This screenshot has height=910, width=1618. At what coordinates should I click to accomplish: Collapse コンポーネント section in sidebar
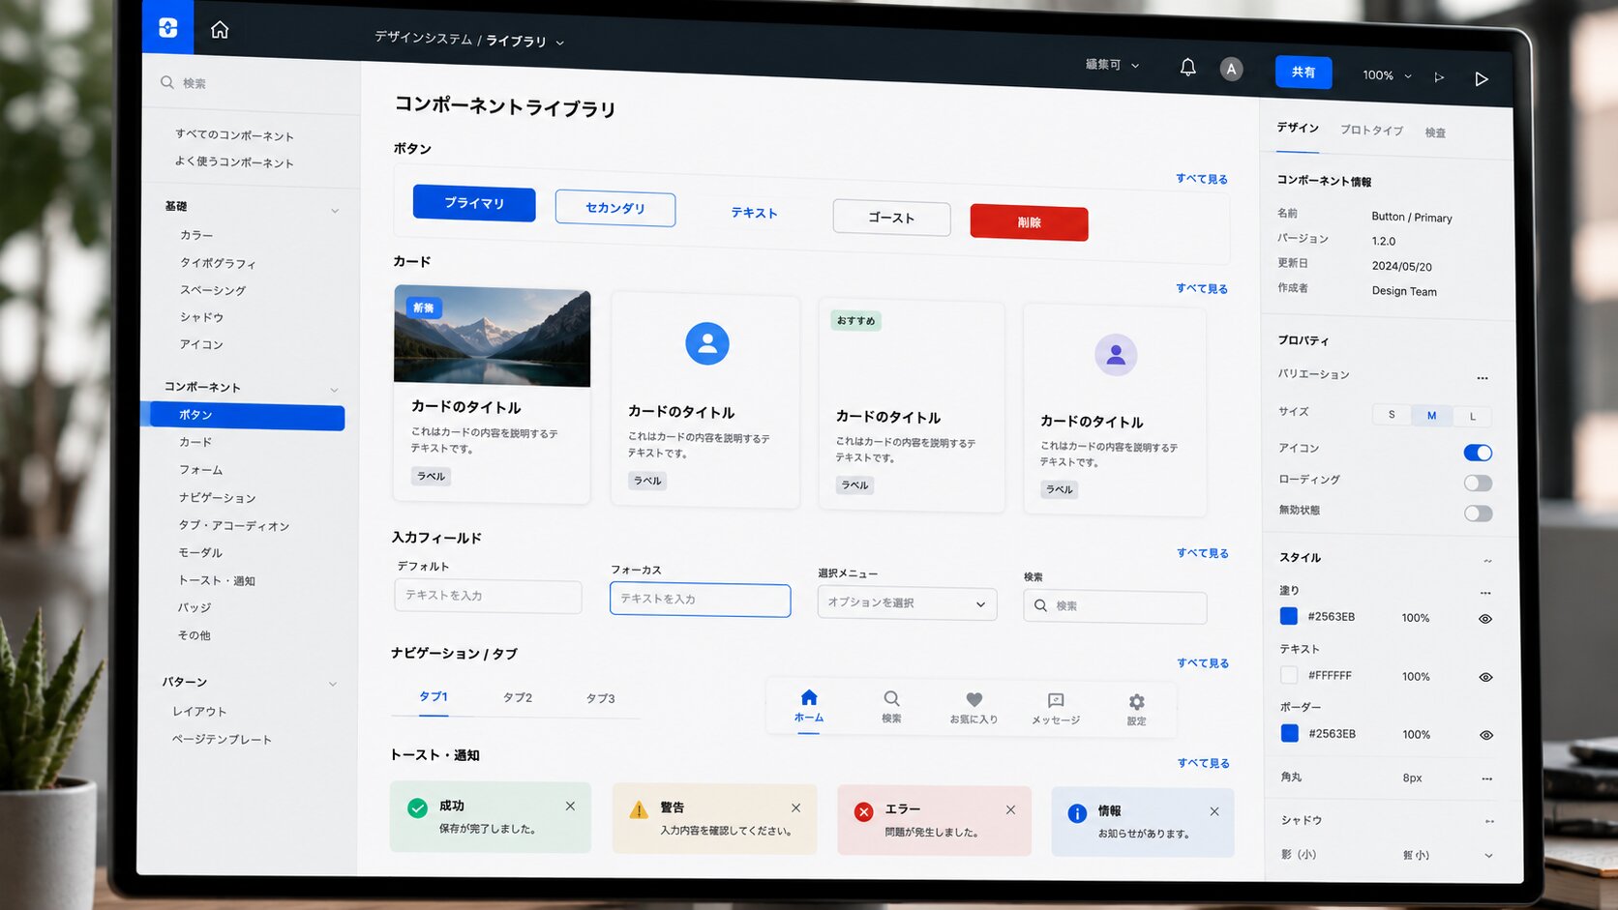click(x=335, y=390)
